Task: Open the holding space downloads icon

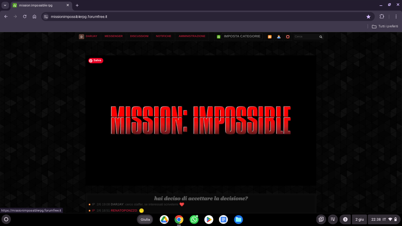Action: (321, 219)
